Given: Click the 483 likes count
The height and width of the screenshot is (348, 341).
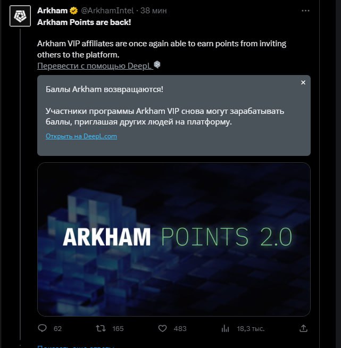Looking at the screenshot, I should tap(180, 329).
